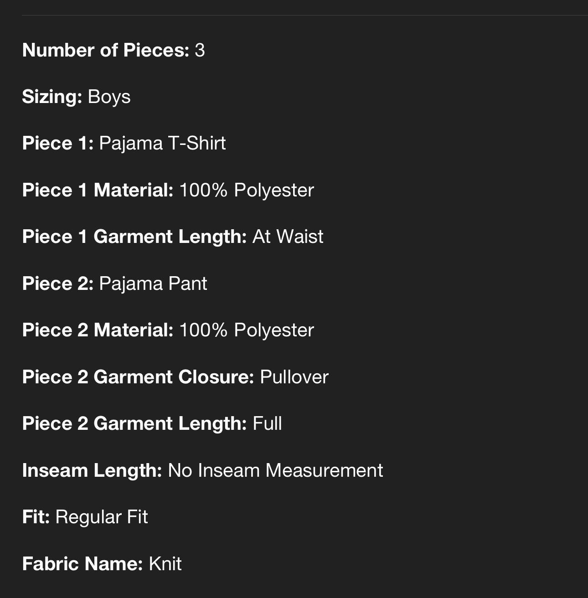Select the "At Waist" value
This screenshot has height=598, width=588.
(x=288, y=237)
